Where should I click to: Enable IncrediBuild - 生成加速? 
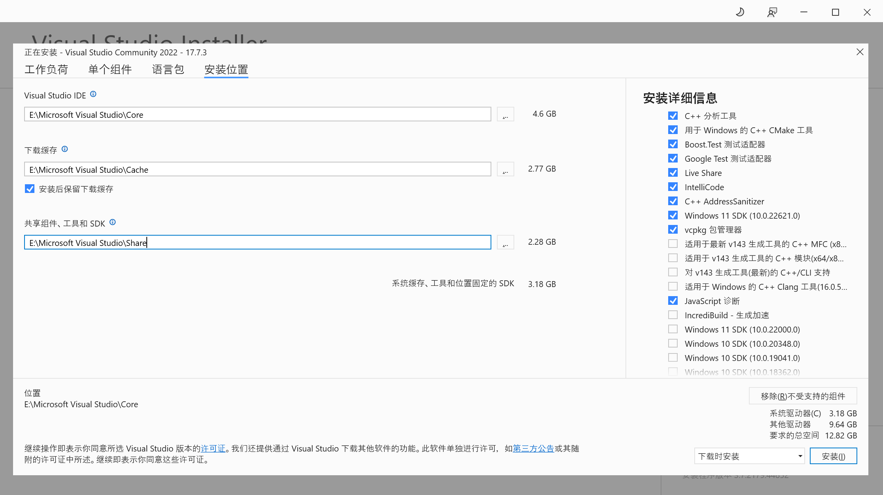click(x=673, y=315)
